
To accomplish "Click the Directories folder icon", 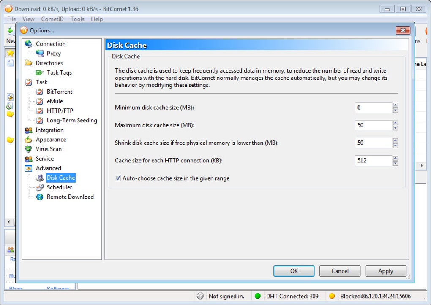I will pyautogui.click(x=29, y=63).
